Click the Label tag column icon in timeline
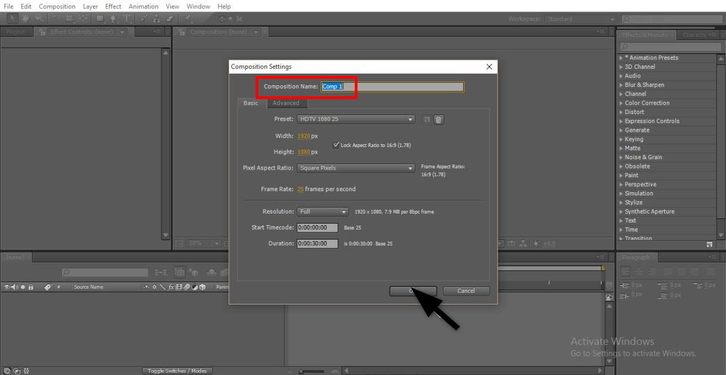The image size is (726, 375). pyautogui.click(x=48, y=287)
